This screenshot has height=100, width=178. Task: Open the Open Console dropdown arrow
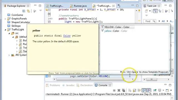click(171, 90)
